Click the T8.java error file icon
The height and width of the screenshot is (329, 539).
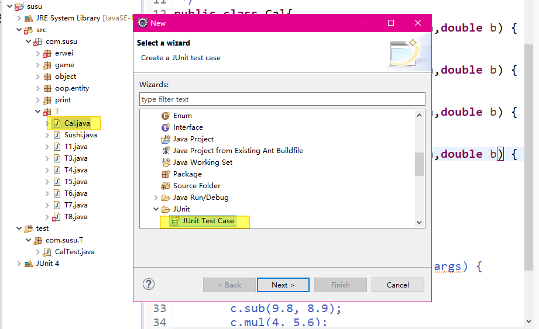pyautogui.click(x=56, y=217)
